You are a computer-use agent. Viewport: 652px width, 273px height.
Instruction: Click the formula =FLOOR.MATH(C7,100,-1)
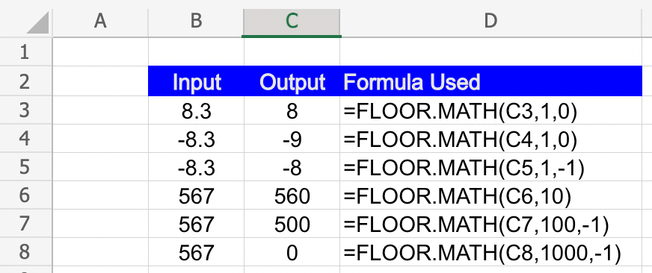point(491,224)
